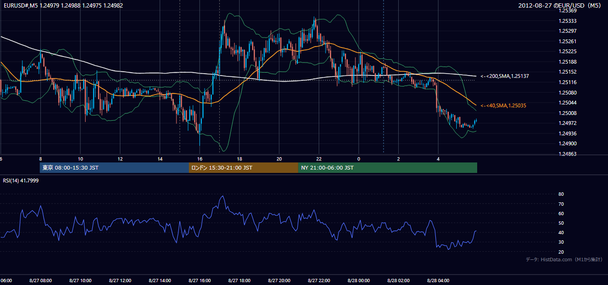Click price axis value 1.25297

[569, 31]
